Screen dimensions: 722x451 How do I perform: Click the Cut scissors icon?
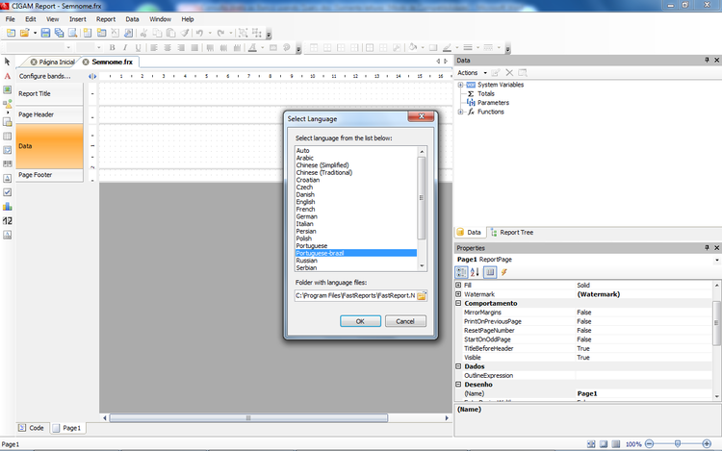143,33
